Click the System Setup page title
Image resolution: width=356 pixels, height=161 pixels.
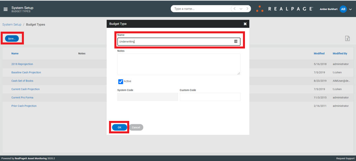click(x=23, y=8)
